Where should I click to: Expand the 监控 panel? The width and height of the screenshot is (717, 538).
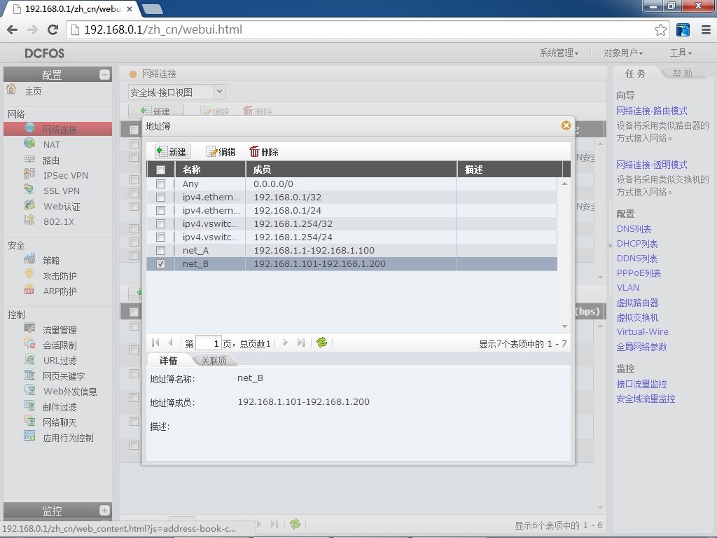104,510
